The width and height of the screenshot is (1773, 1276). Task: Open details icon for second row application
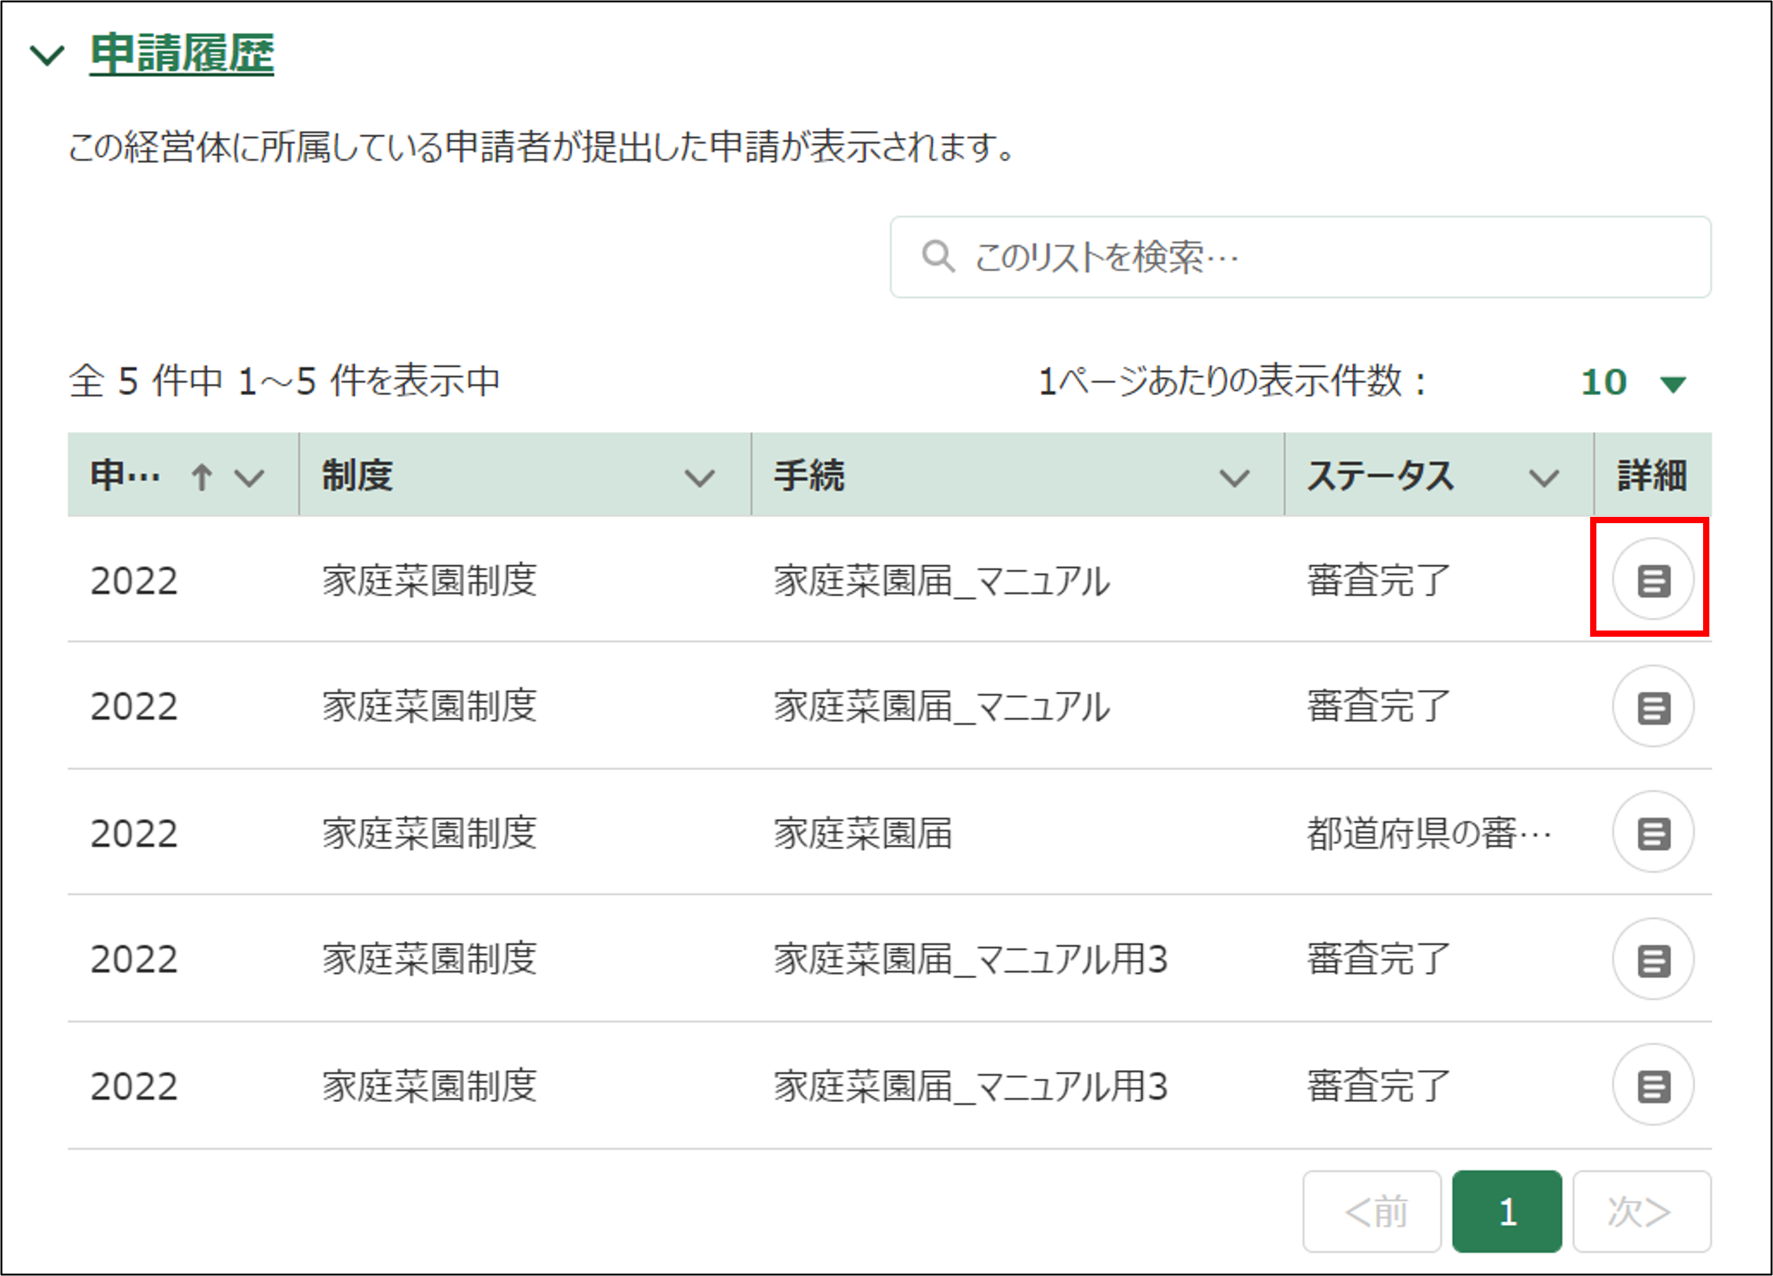tap(1653, 707)
